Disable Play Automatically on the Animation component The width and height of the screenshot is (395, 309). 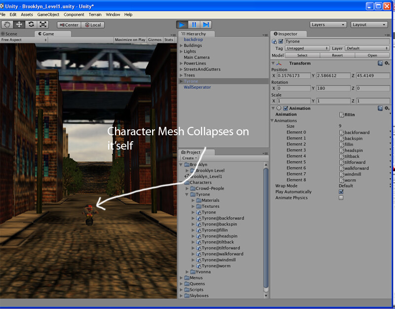tap(341, 192)
